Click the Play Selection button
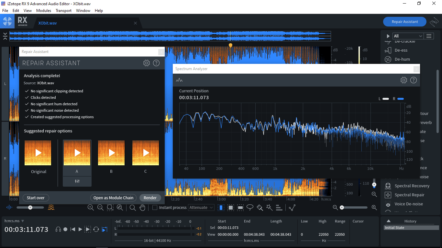The height and width of the screenshot is (248, 442). point(88,229)
